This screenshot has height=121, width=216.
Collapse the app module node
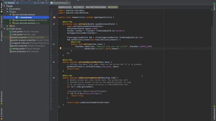click(4, 6)
